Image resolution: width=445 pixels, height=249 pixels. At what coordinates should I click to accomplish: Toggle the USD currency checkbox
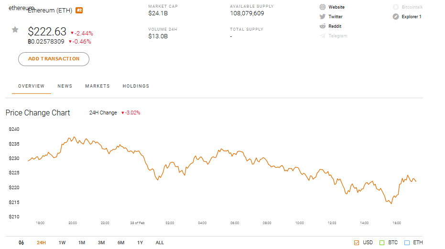coord(357,243)
